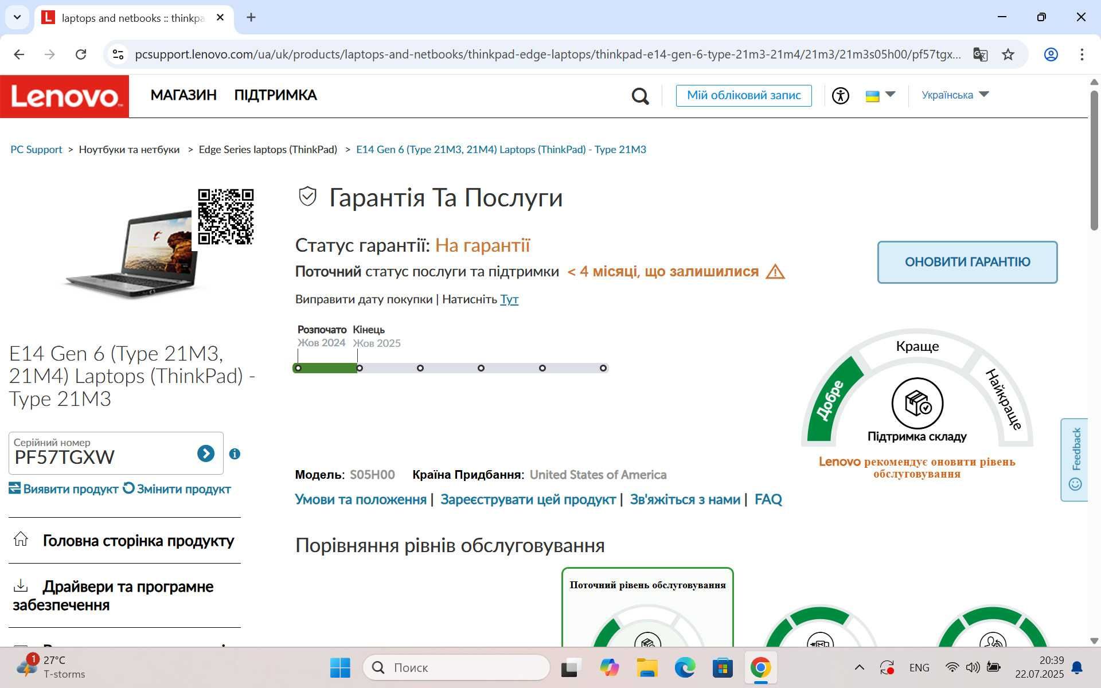Screen dimensions: 1101x688
Task: Click the product QR code
Action: [x=226, y=217]
